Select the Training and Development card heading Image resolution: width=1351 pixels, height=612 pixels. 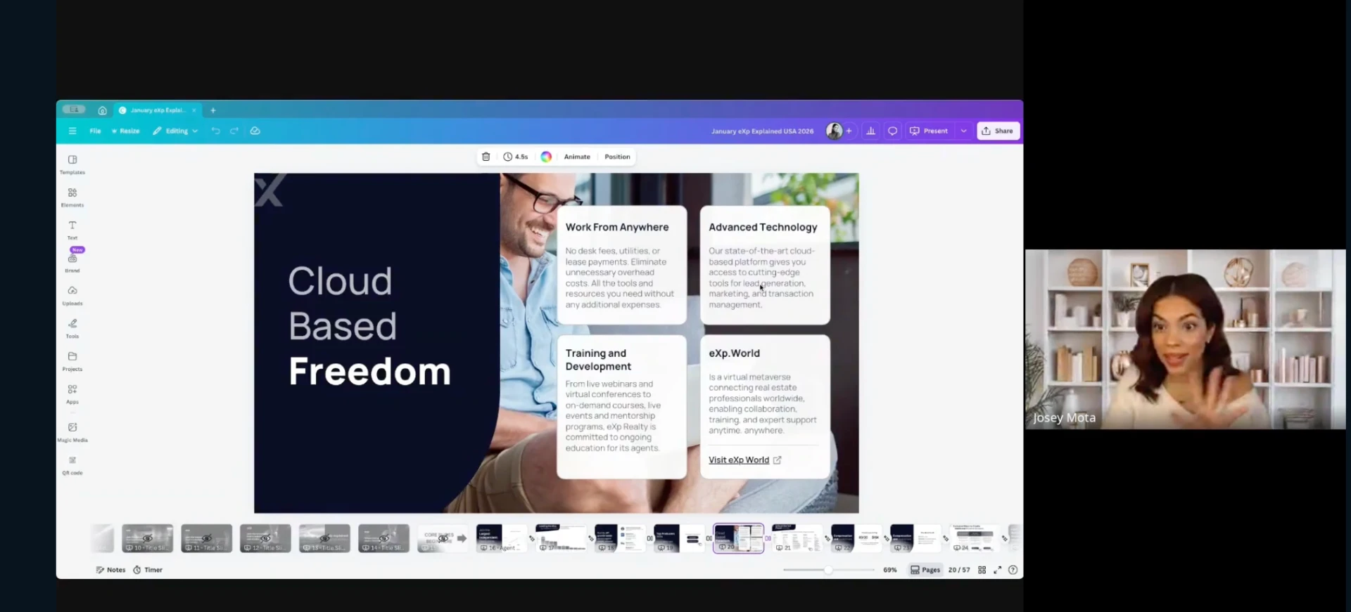(x=599, y=360)
